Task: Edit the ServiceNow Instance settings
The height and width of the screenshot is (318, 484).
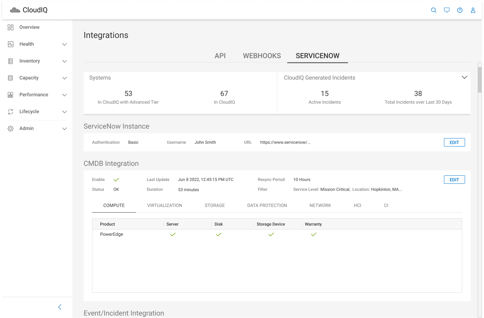Action: (x=454, y=142)
